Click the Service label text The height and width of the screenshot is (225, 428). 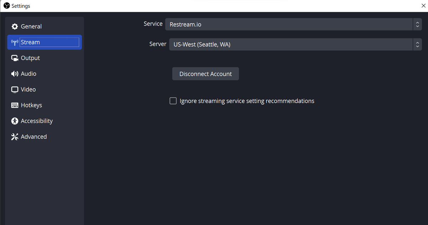coord(153,24)
